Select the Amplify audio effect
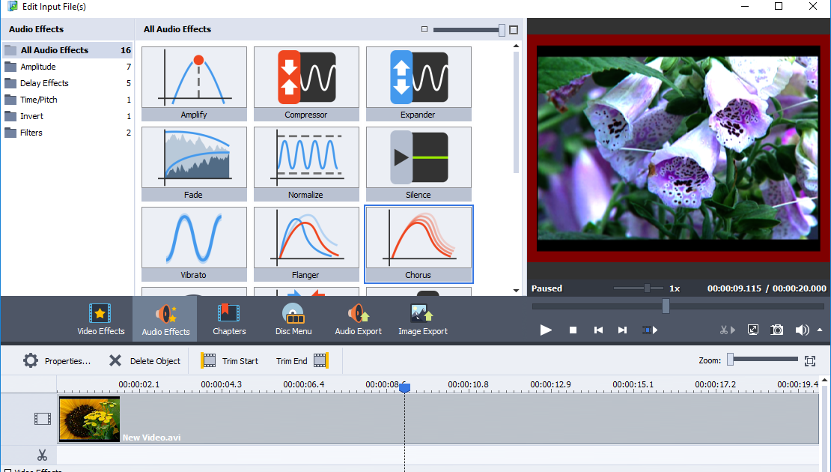Screen dimensions: 831x472 [x=194, y=84]
